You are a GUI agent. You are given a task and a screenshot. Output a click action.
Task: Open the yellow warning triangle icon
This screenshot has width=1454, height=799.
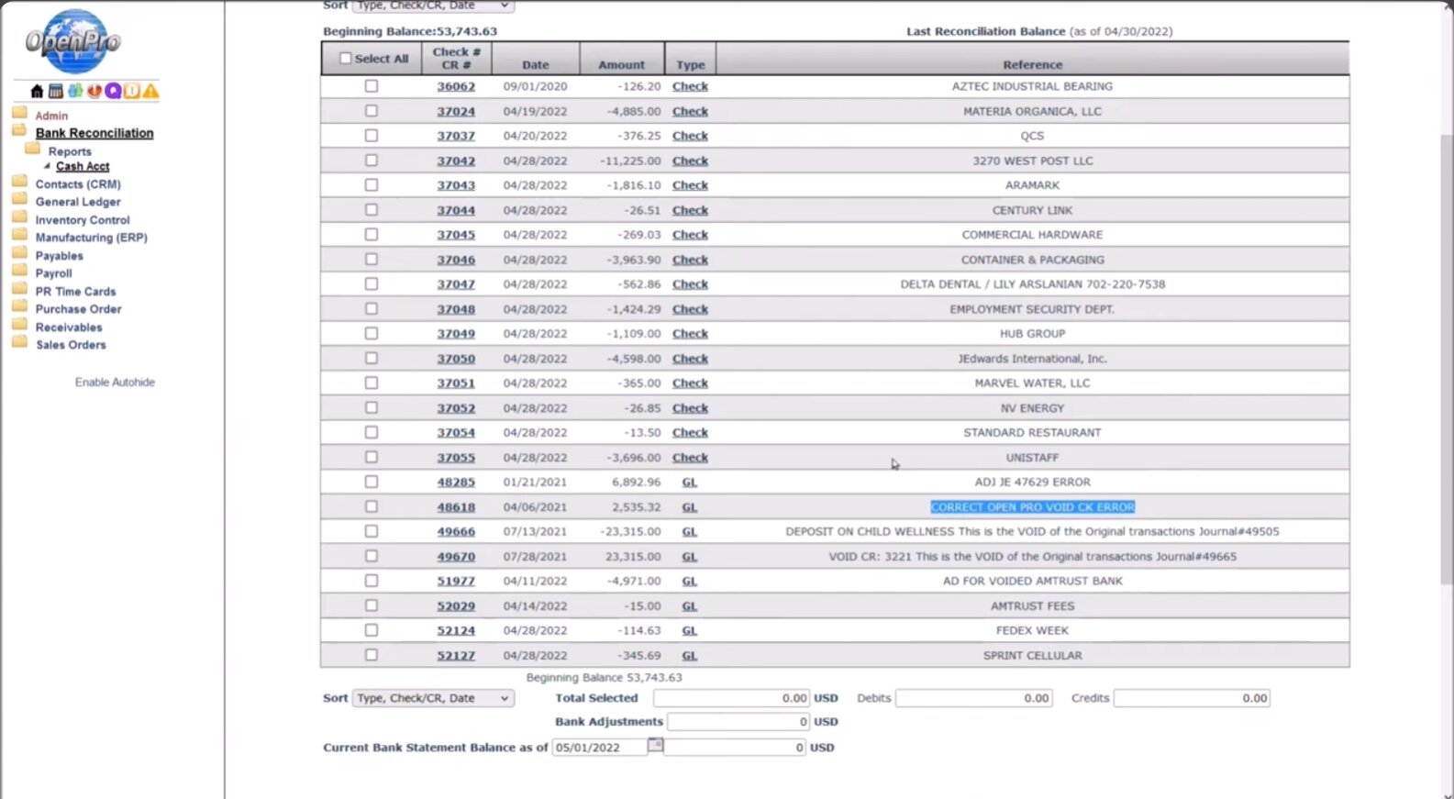[150, 91]
